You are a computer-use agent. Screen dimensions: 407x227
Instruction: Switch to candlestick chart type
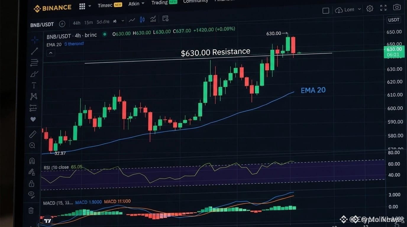click(142, 20)
